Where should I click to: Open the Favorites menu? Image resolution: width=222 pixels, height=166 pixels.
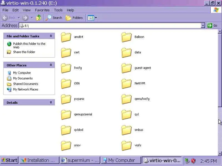[x=42, y=10]
